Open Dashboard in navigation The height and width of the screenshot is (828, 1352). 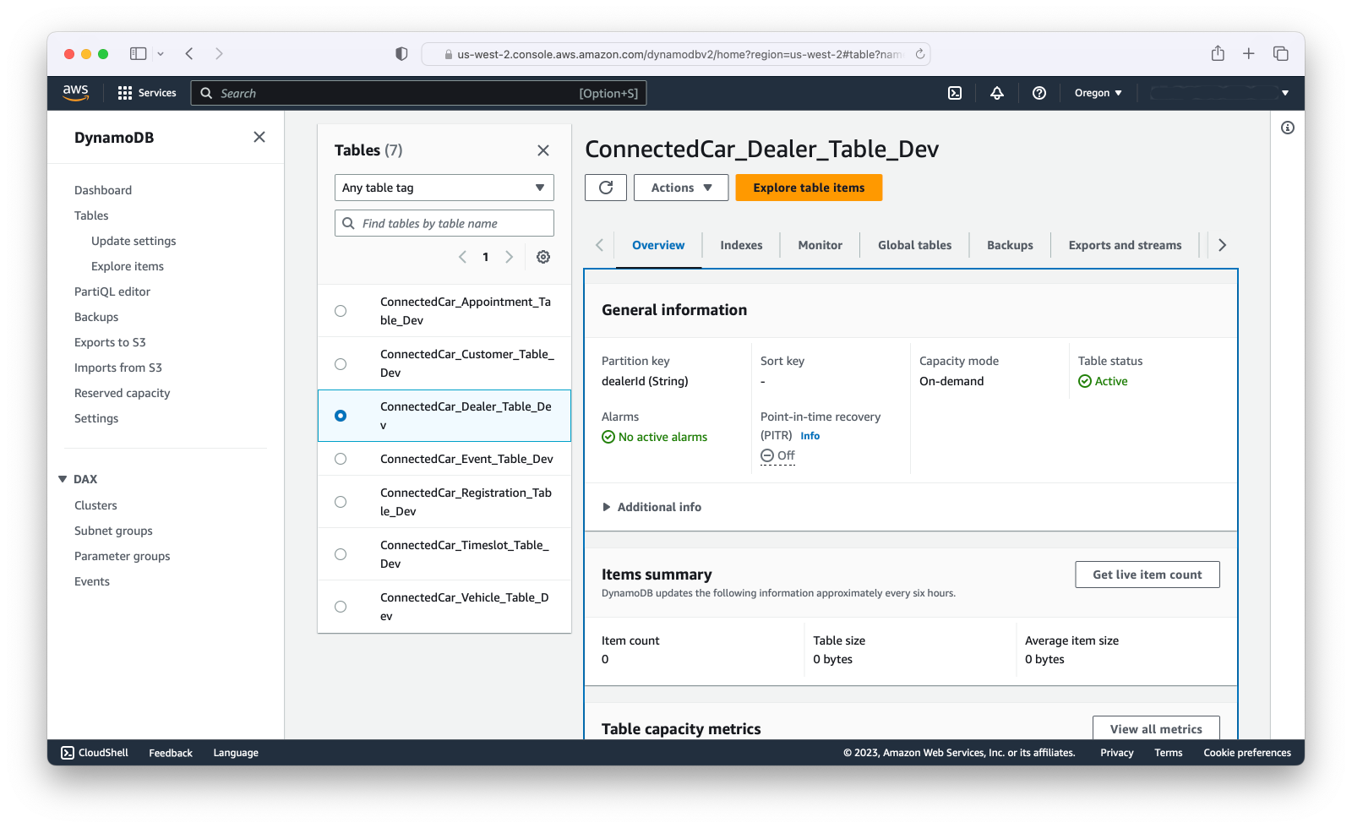(103, 190)
